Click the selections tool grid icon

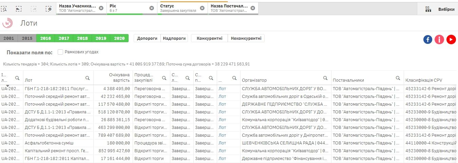(428, 9)
